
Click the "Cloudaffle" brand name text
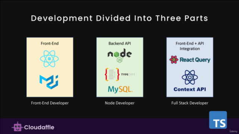coord(39,127)
